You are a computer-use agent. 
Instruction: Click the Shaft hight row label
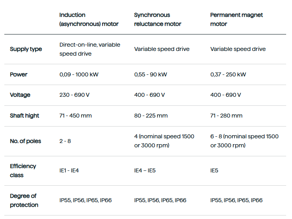[24, 116]
